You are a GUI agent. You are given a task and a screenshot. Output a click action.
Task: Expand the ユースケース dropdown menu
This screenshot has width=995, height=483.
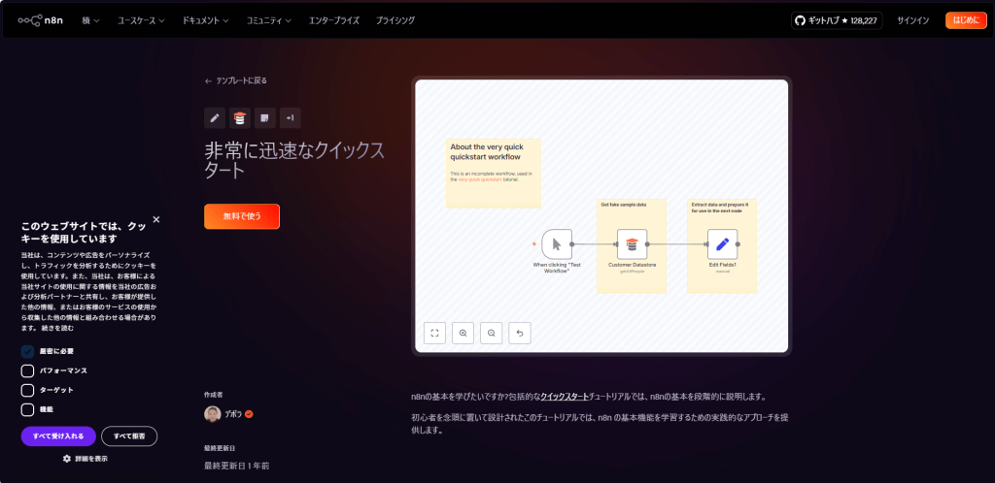coord(141,20)
